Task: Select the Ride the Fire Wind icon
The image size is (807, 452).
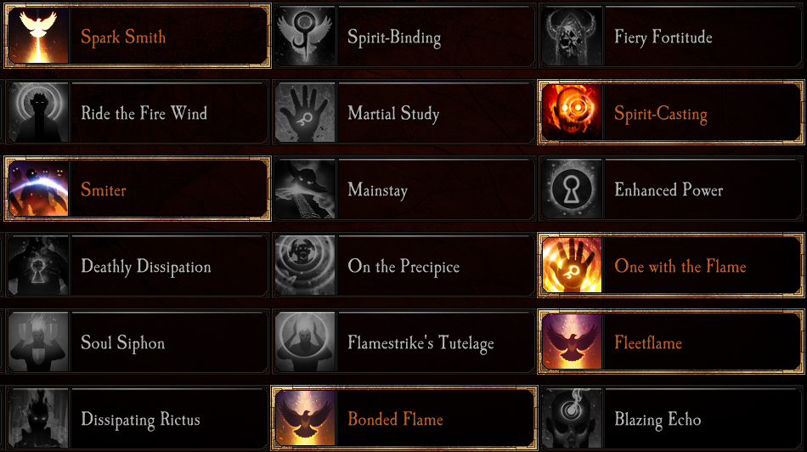Action: pyautogui.click(x=37, y=113)
